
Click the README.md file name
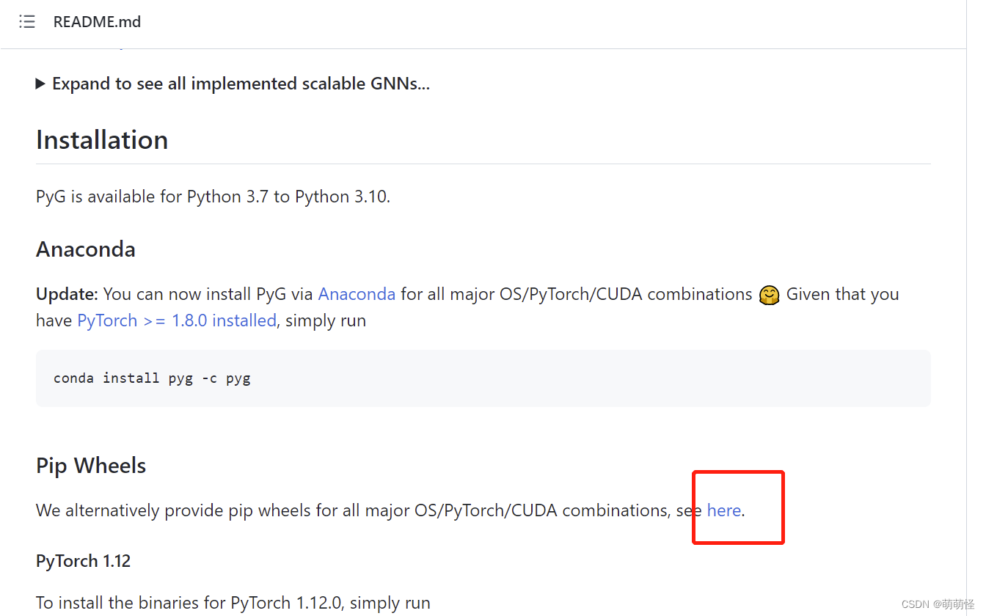(x=97, y=22)
